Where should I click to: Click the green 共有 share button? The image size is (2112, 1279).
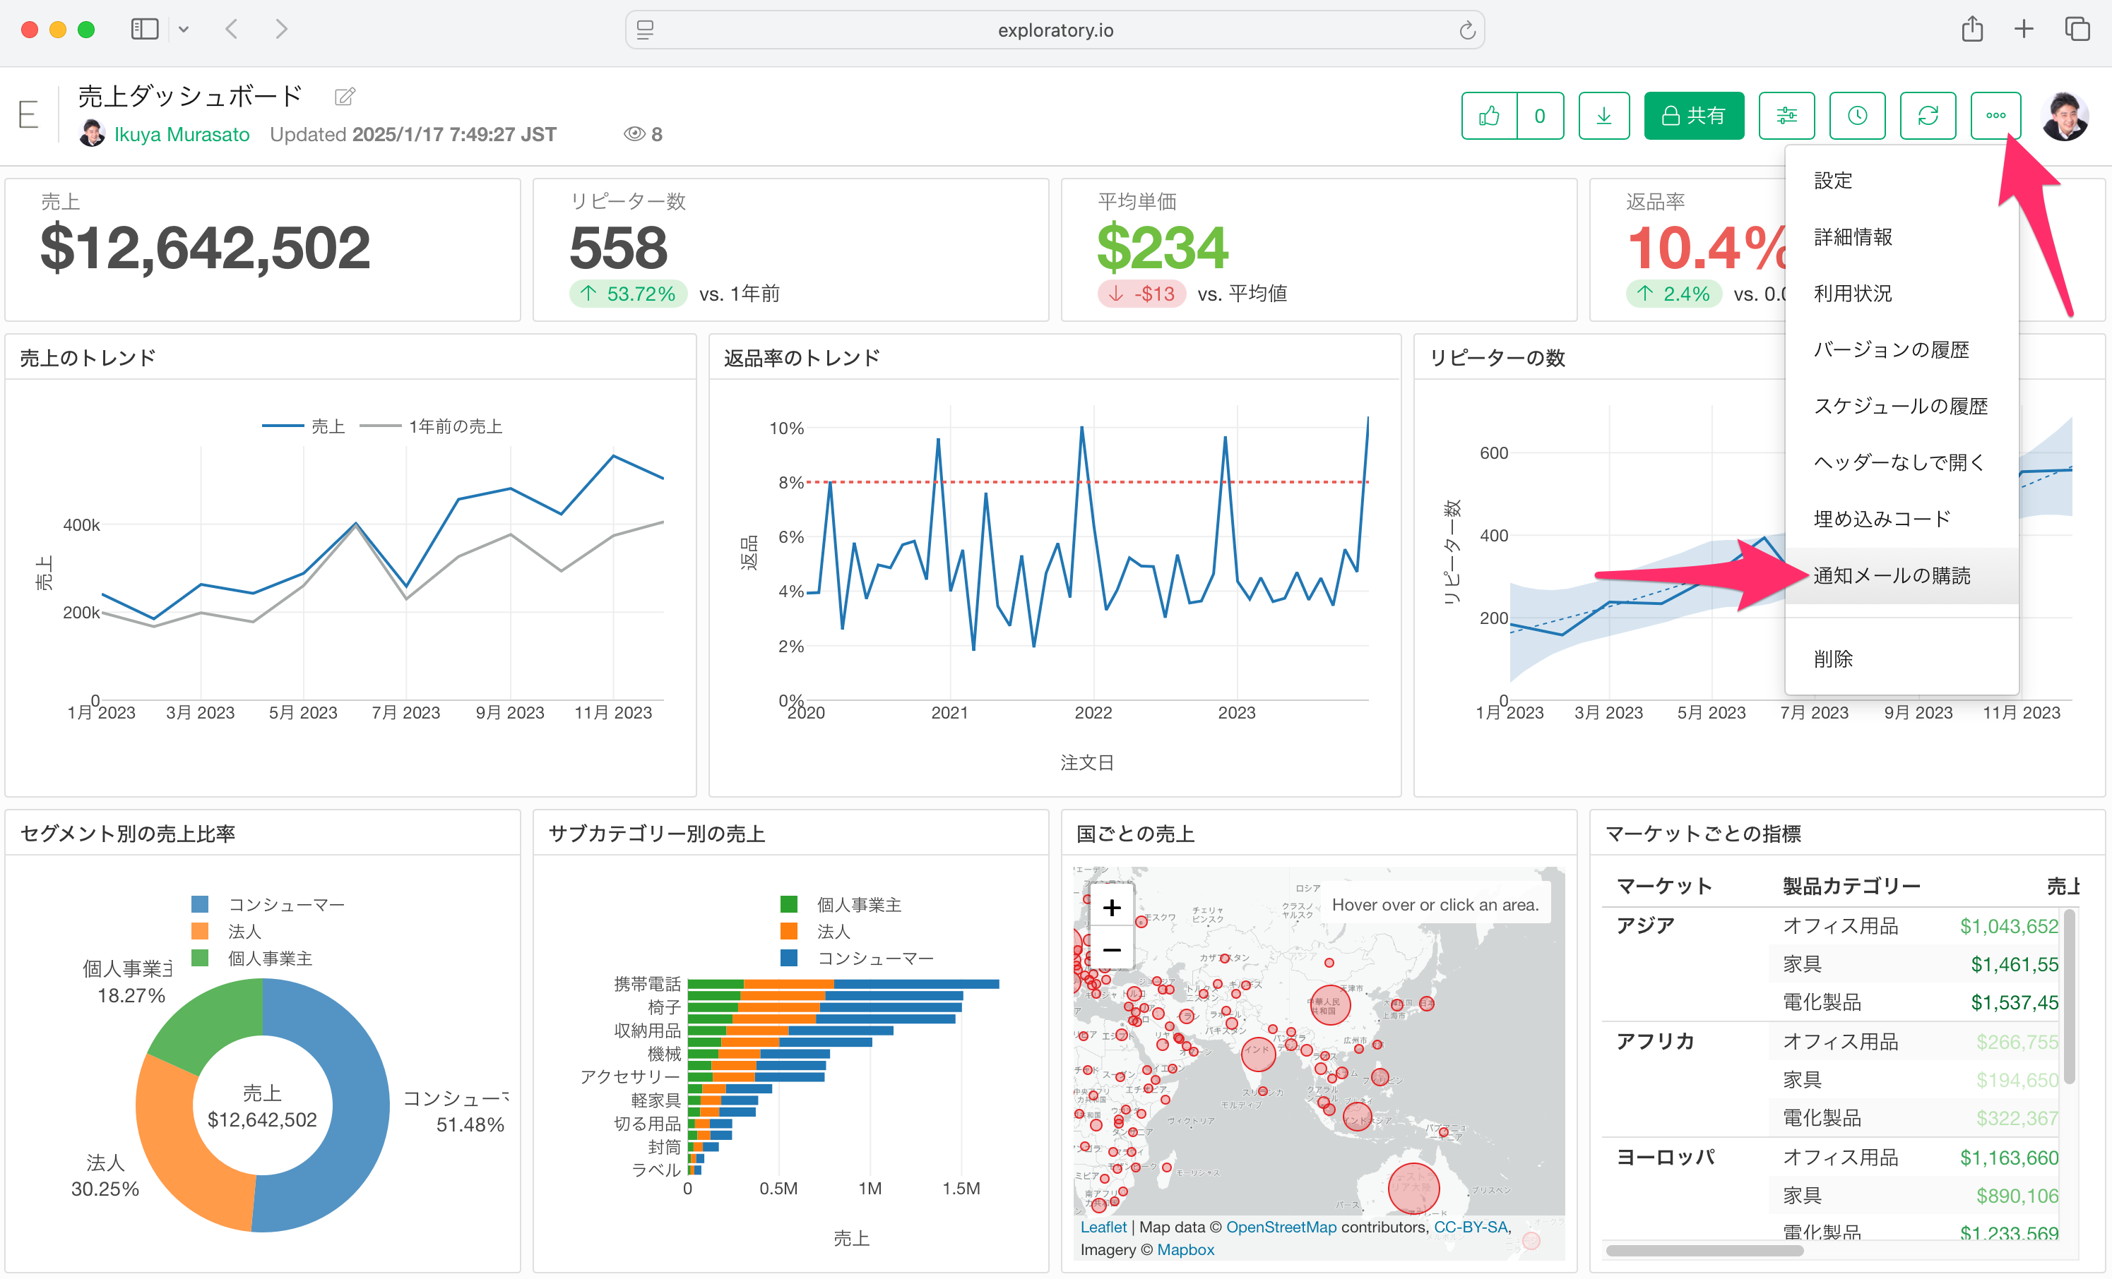tap(1693, 116)
